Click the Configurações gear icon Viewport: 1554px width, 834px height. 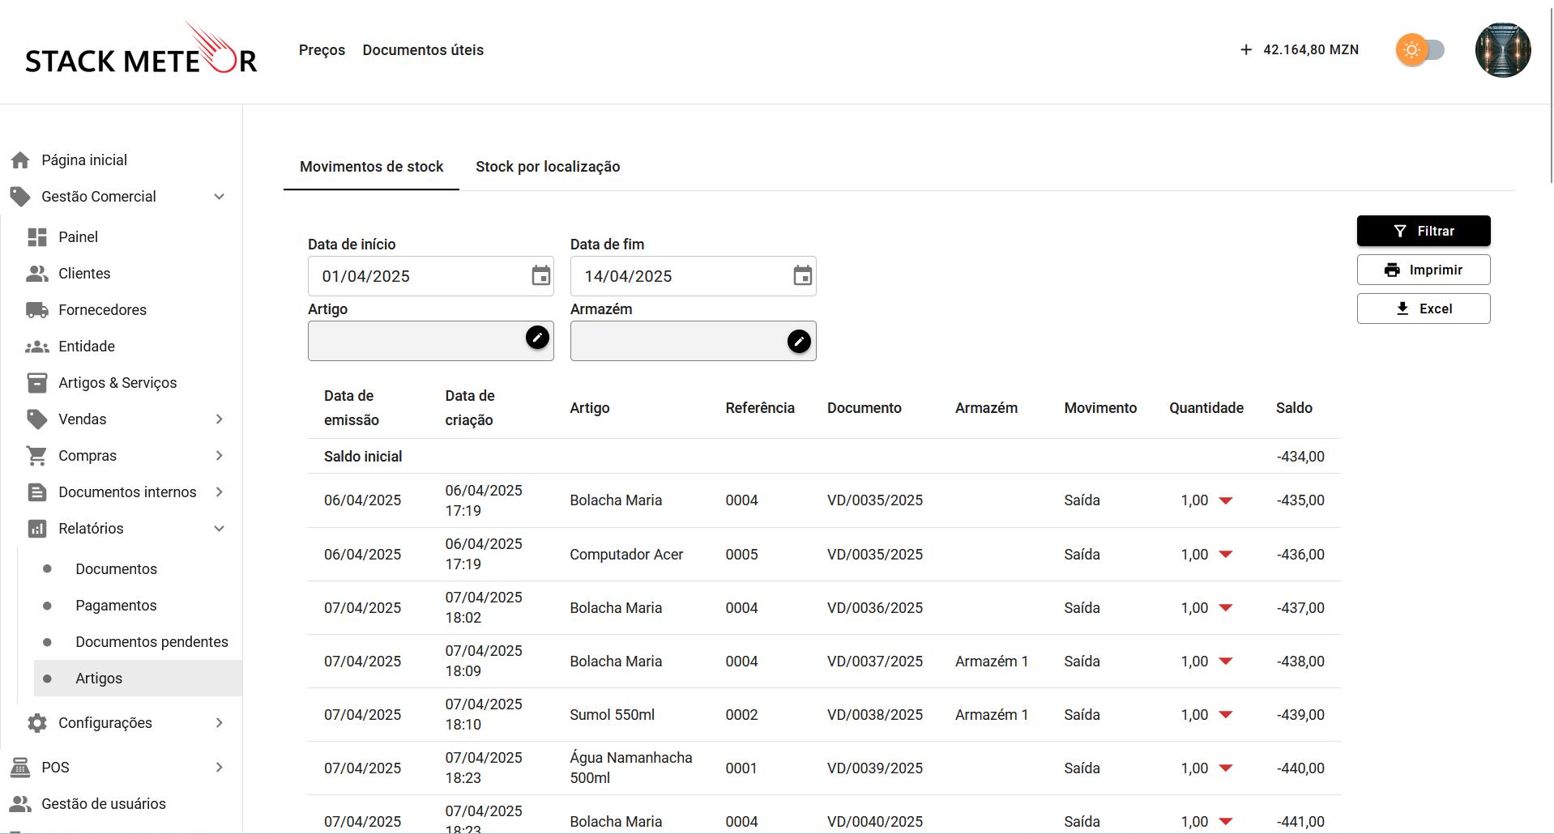pos(37,723)
